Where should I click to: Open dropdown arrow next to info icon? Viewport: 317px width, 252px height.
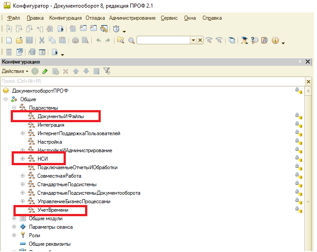[x=283, y=43]
